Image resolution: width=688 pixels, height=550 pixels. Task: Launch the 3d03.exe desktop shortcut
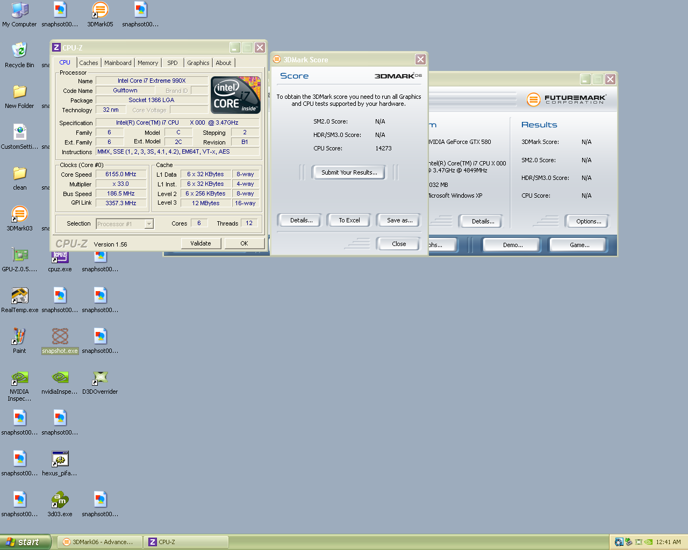pos(60,501)
